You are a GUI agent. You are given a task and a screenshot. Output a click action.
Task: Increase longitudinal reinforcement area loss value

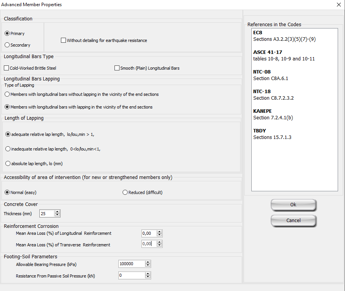point(160,232)
